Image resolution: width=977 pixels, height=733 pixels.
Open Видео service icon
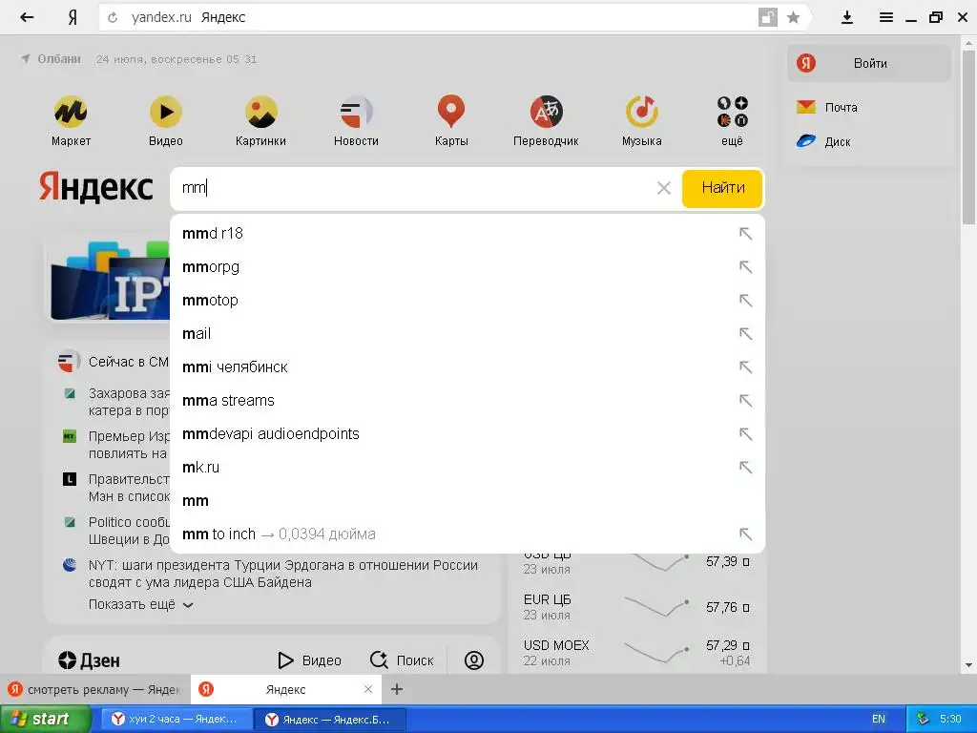tap(166, 121)
